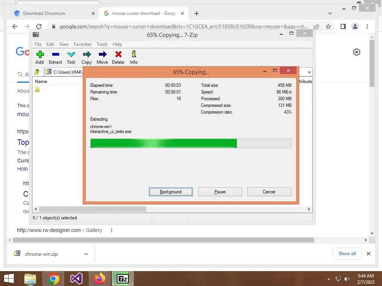Click the network icon in system tray

point(338,279)
